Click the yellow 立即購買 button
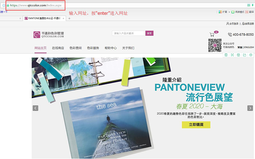 pyautogui.click(x=196, y=125)
